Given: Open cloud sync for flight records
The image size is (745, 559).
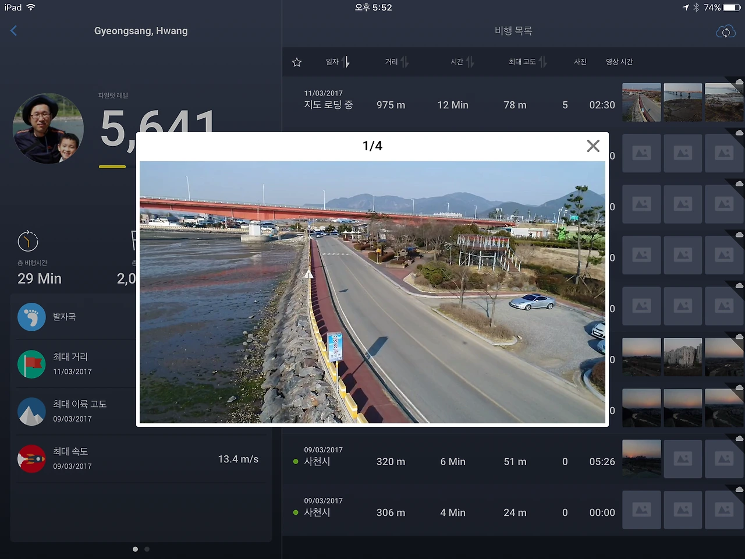Looking at the screenshot, I should point(725,31).
